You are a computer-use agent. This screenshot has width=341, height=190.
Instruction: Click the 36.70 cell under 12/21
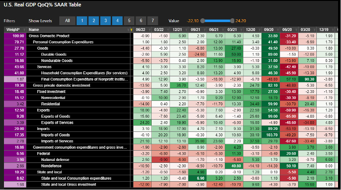[179, 85]
